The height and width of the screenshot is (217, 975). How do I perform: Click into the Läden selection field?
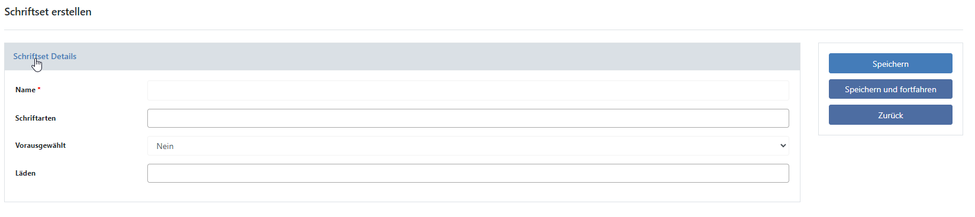coord(468,173)
